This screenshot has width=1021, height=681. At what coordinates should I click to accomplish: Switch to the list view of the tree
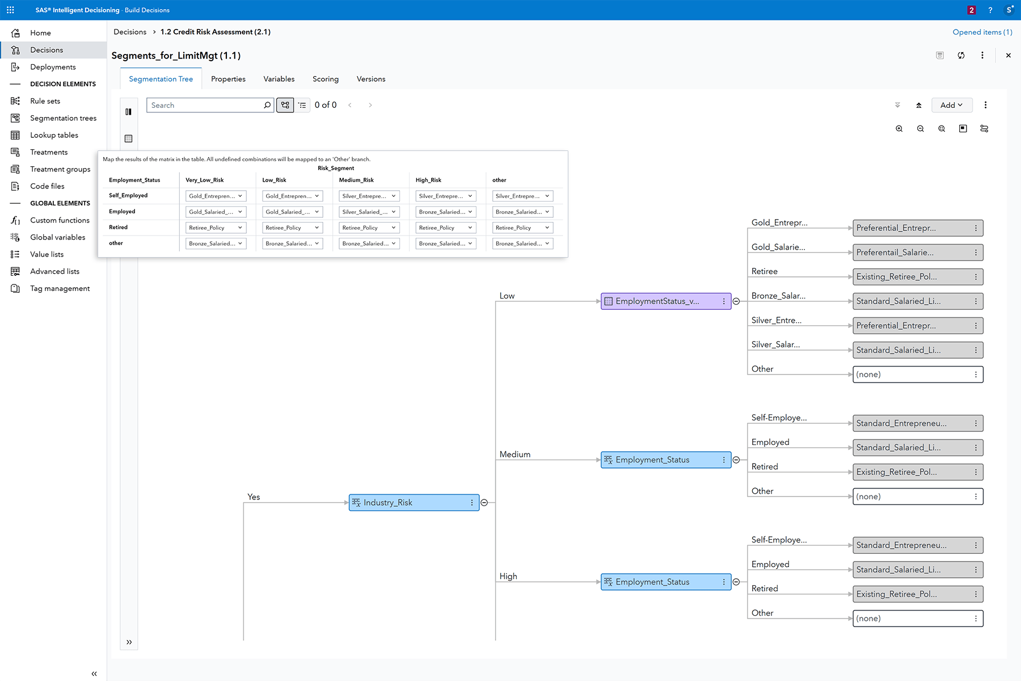pos(303,105)
